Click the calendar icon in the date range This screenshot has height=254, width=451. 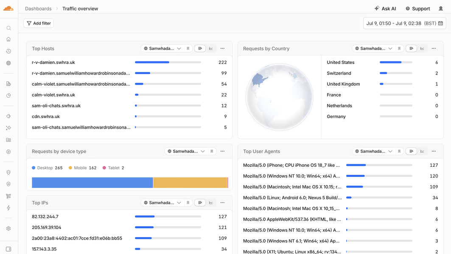pyautogui.click(x=440, y=23)
